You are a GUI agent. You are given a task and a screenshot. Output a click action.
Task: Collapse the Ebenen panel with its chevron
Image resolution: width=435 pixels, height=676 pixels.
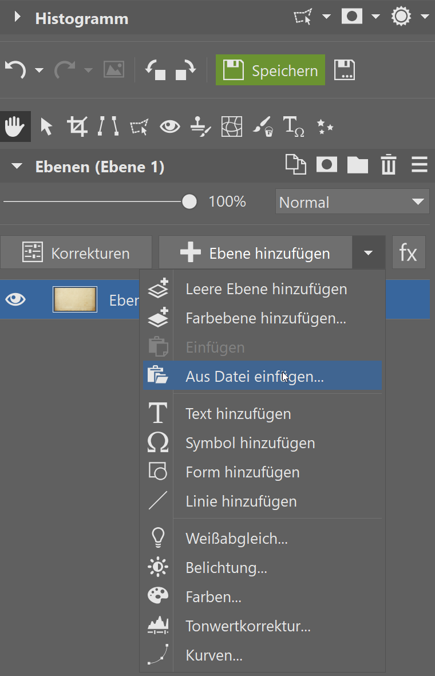pos(15,165)
